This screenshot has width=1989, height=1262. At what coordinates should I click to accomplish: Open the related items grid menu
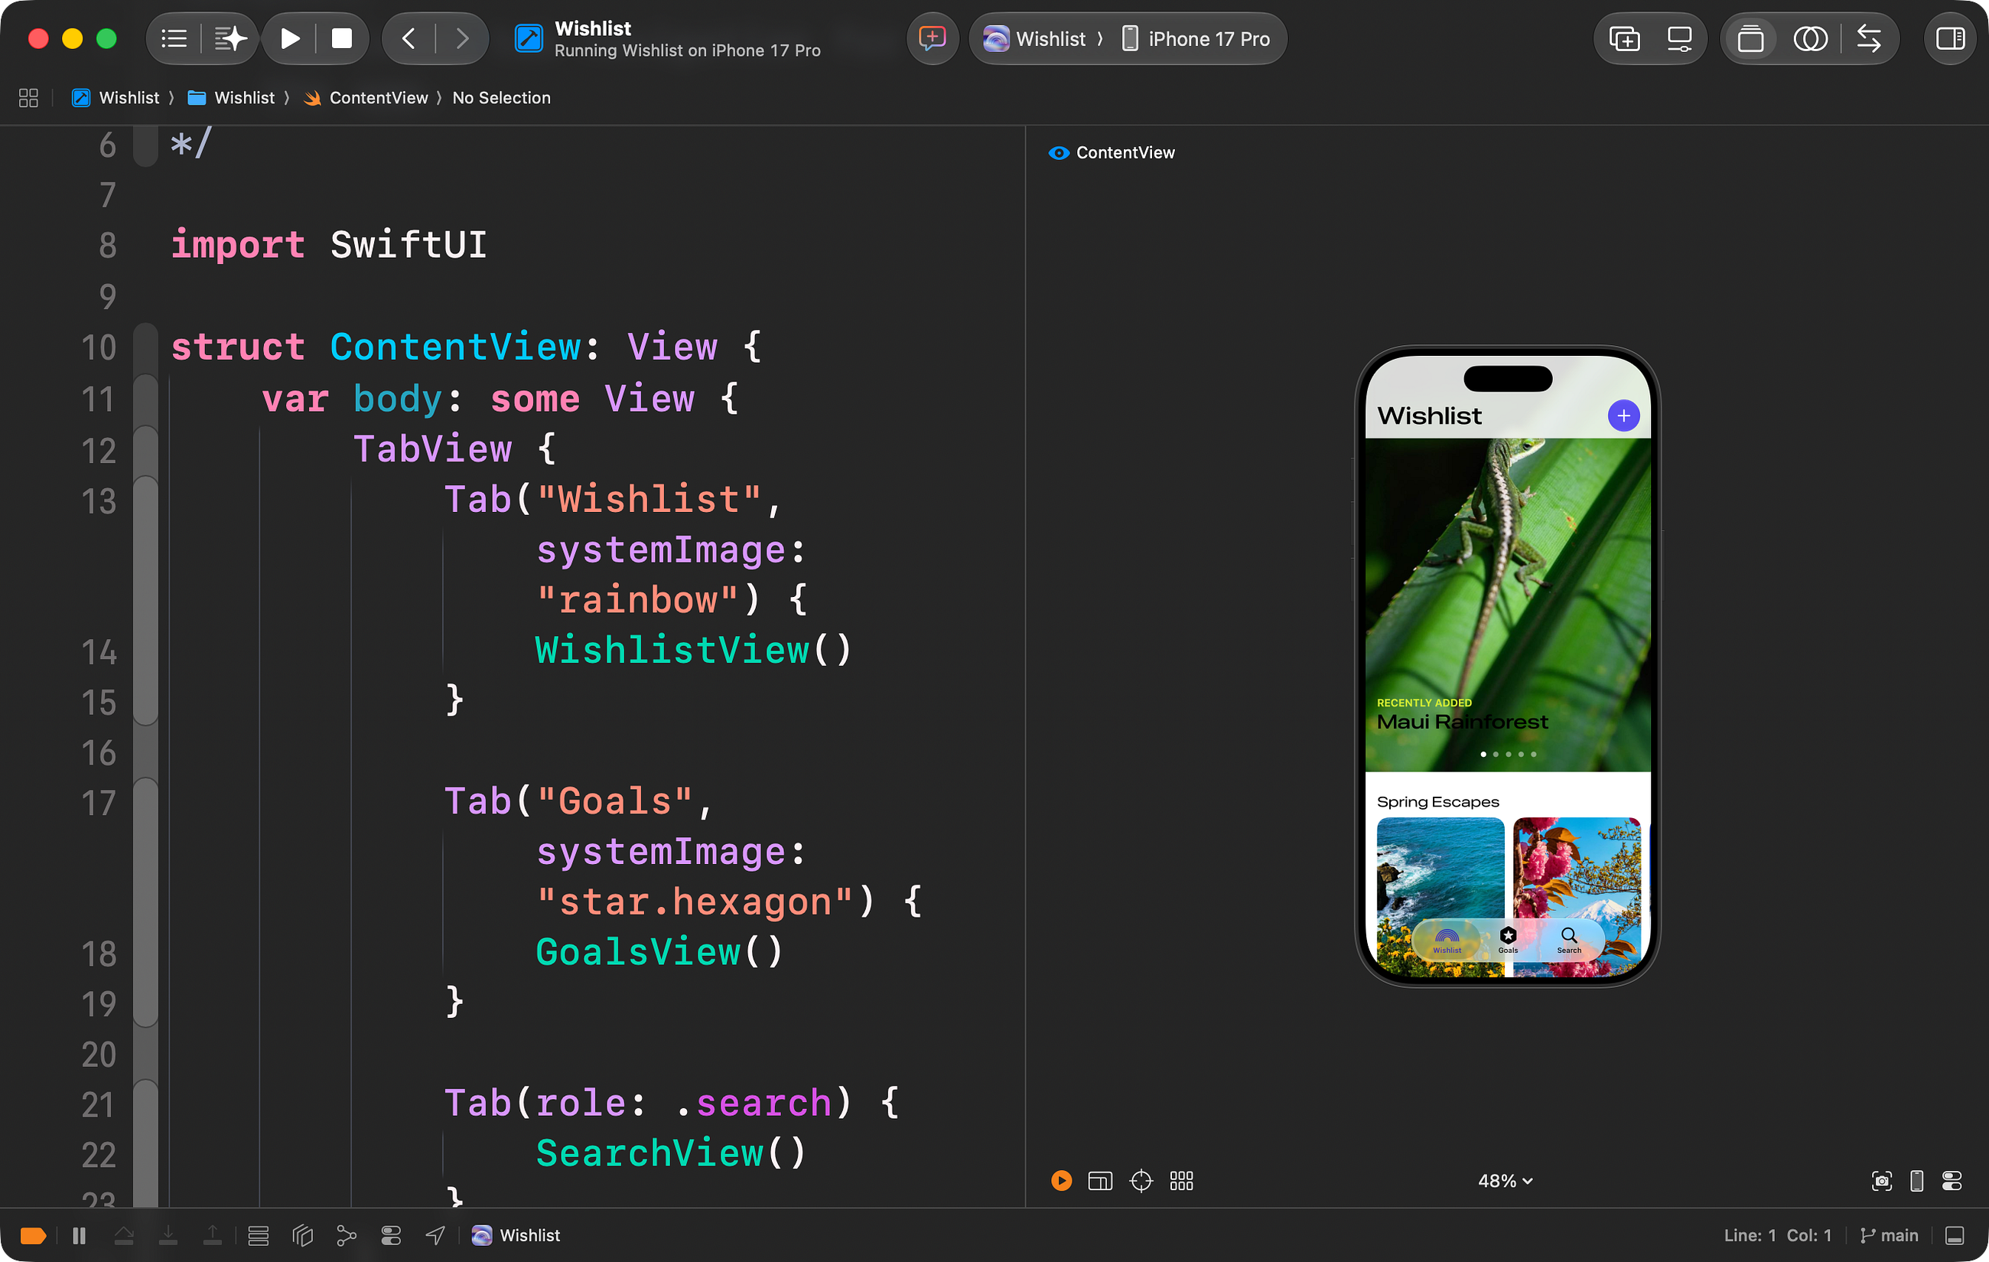[x=28, y=97]
